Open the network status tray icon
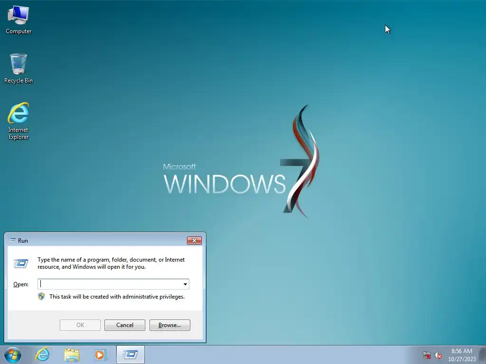The image size is (486, 364). coord(427,355)
